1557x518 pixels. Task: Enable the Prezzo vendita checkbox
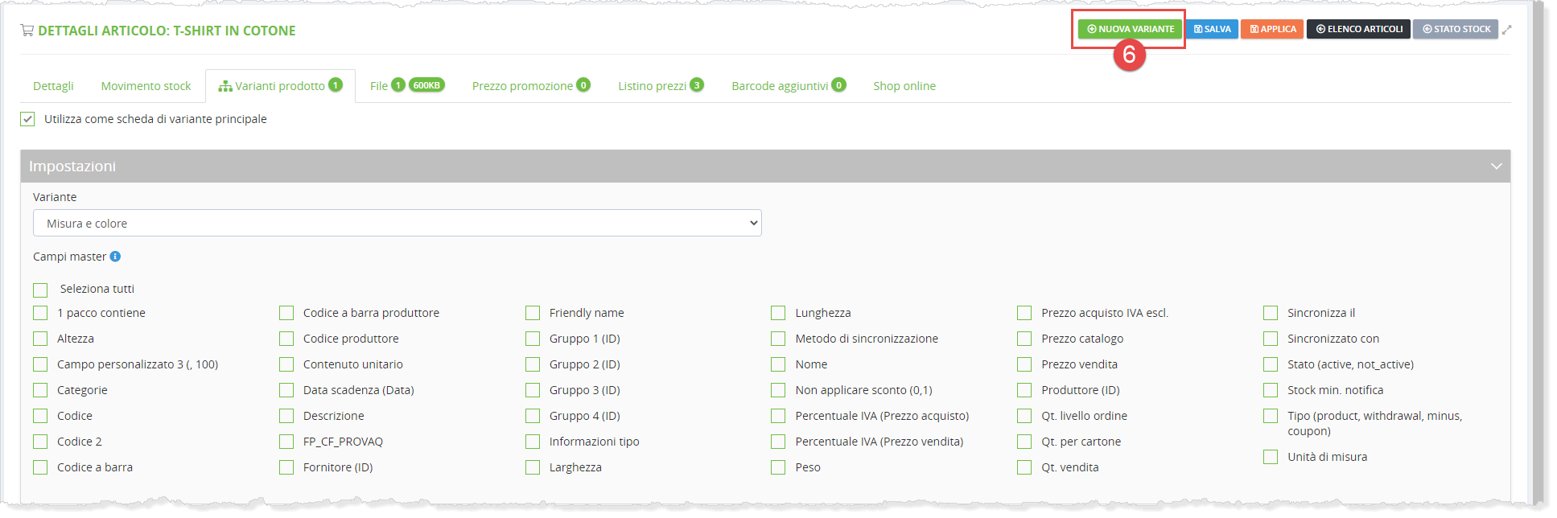[x=1024, y=364]
